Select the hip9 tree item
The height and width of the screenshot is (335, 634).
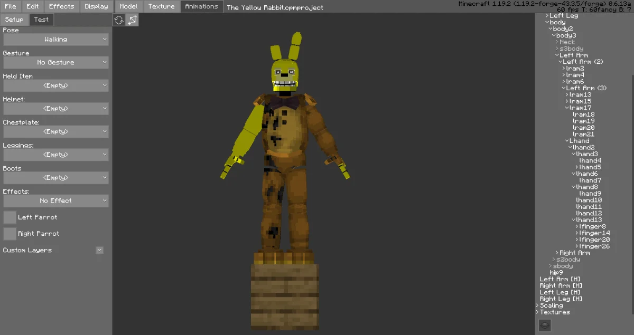556,273
